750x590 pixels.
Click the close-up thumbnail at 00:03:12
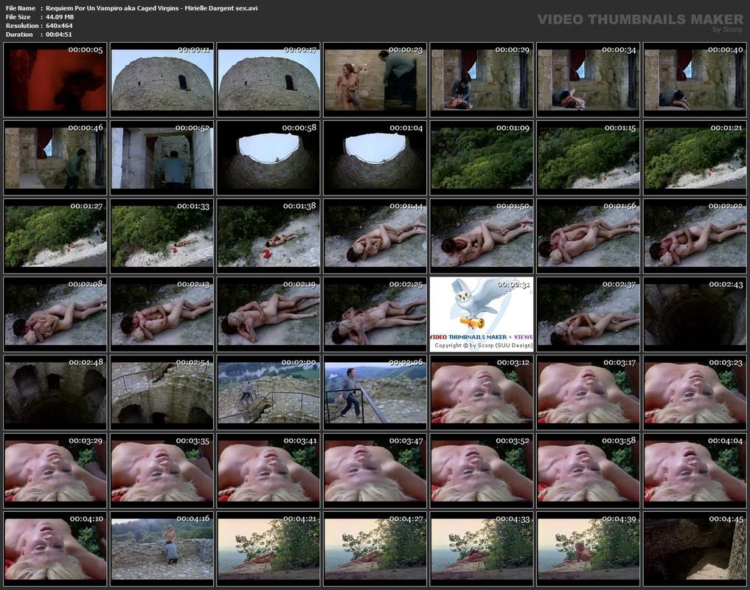pos(482,392)
